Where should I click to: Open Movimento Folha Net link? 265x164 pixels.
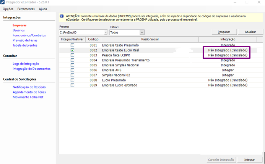pyautogui.click(x=28, y=97)
